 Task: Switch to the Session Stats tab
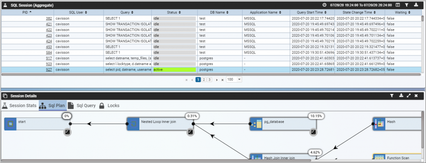(19, 105)
